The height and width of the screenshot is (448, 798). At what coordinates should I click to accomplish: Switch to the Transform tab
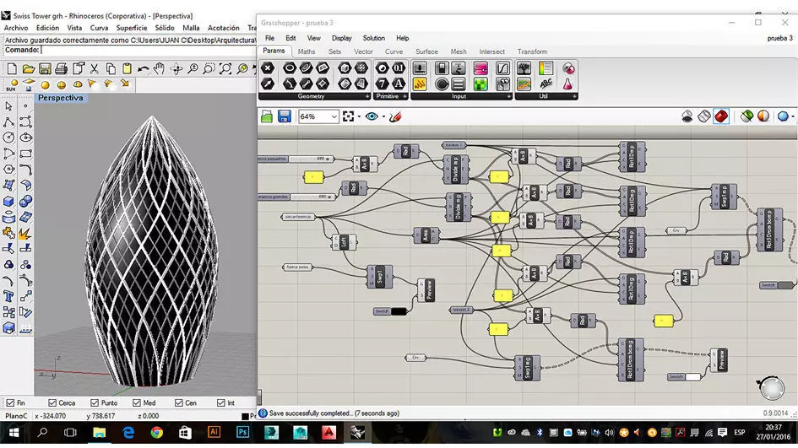click(532, 51)
